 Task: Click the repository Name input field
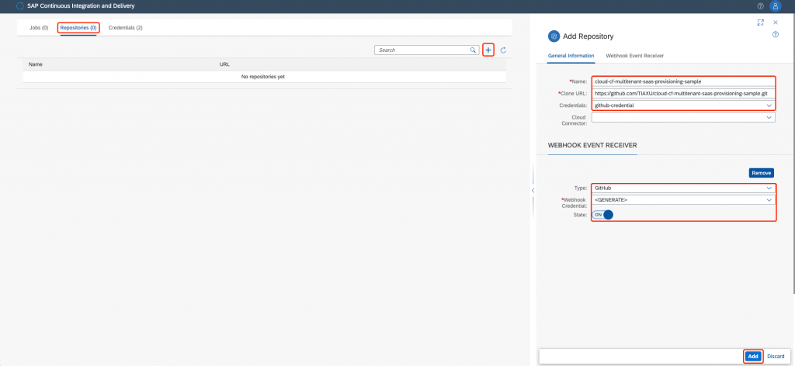click(683, 81)
